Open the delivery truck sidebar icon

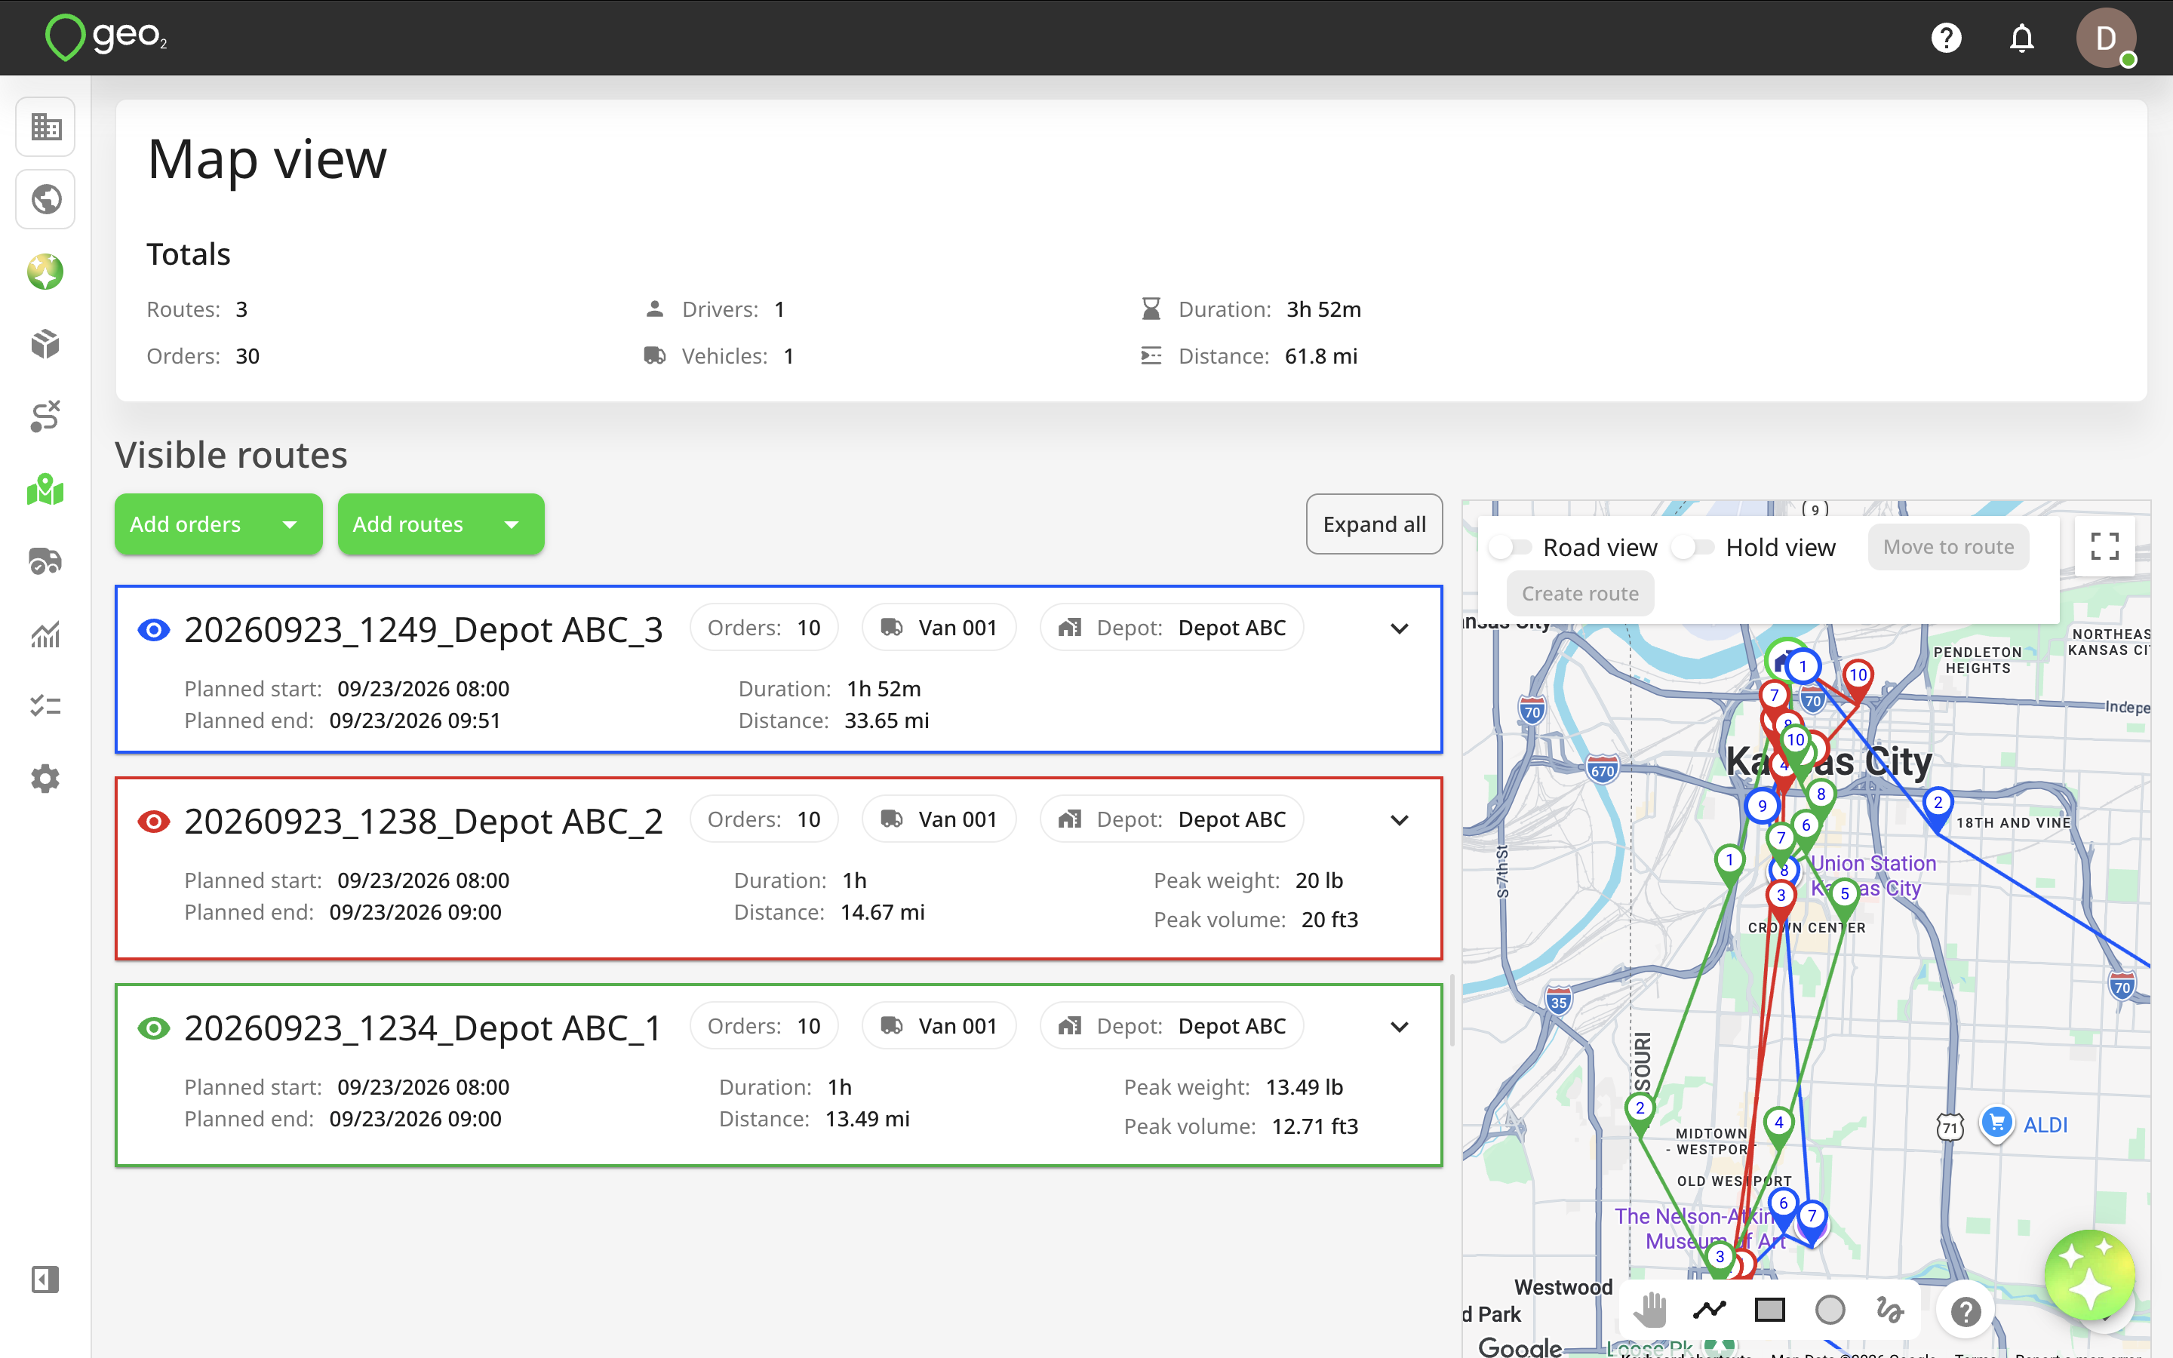[x=46, y=561]
